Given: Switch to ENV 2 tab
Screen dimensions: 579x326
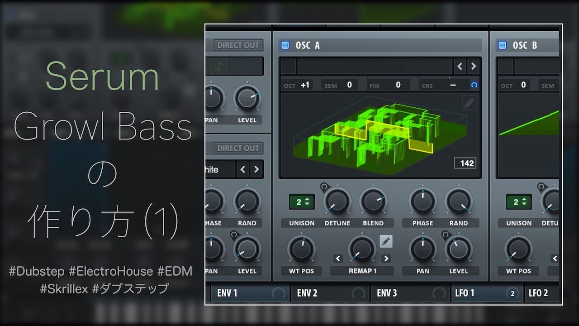Looking at the screenshot, I should 330,293.
